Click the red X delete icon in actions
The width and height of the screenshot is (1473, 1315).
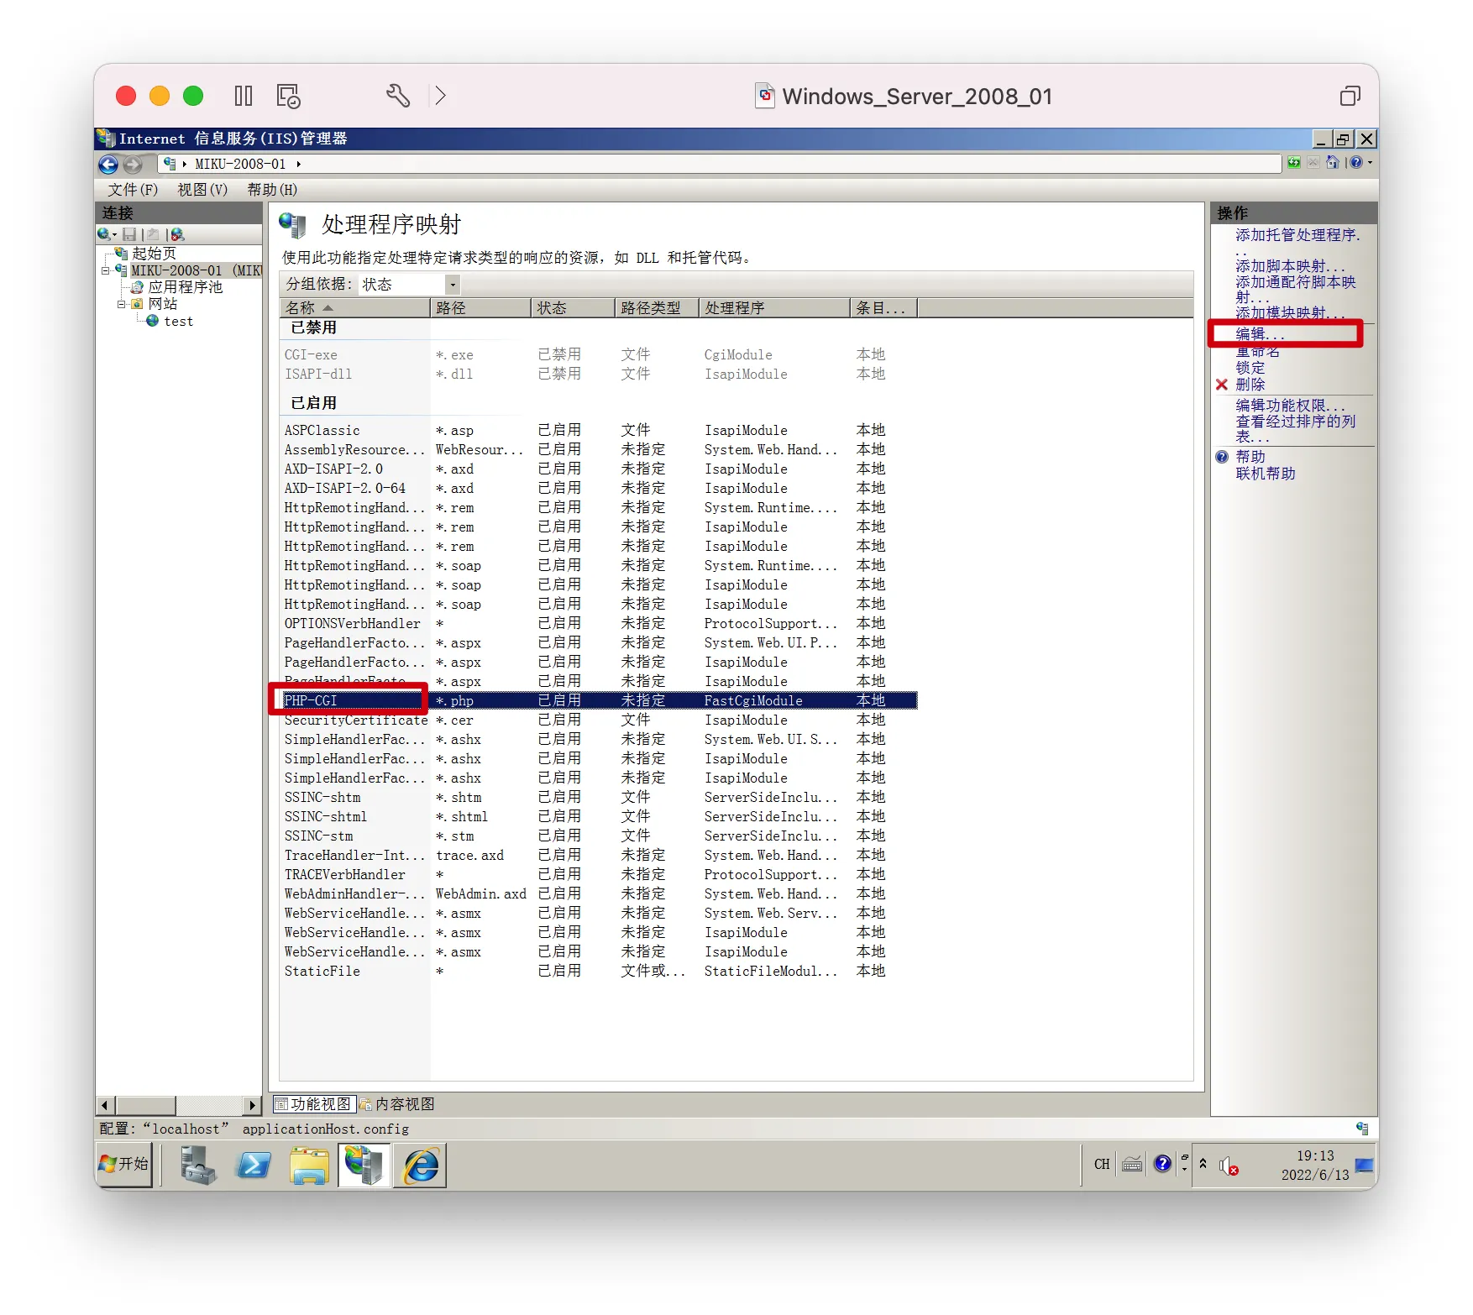point(1222,385)
